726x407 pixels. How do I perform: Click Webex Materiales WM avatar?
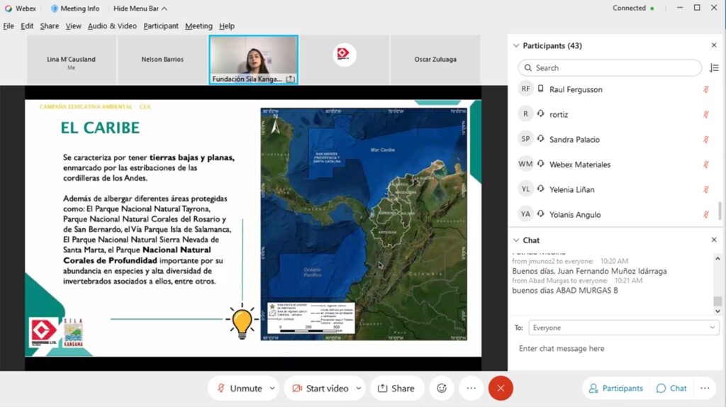coord(525,164)
